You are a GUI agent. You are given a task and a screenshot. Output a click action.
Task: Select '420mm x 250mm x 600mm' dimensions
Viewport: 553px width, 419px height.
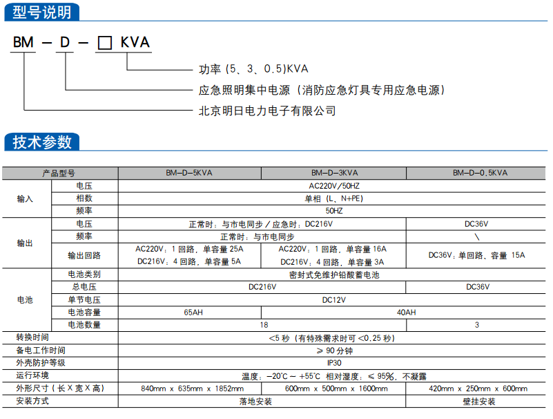click(x=478, y=389)
